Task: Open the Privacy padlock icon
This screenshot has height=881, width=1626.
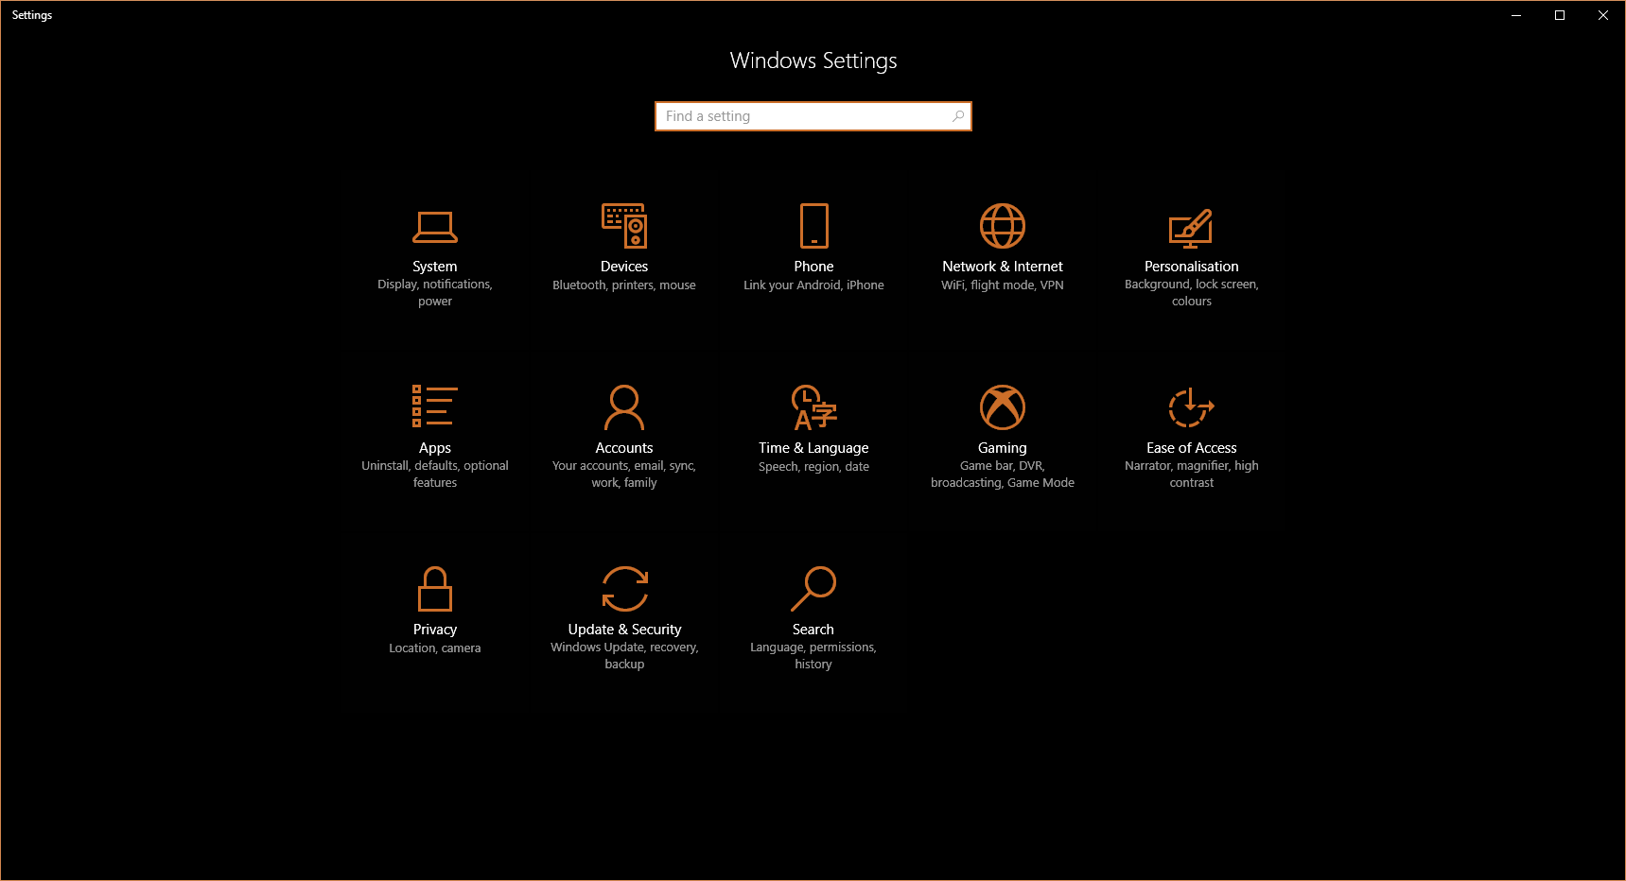Action: [x=435, y=589]
